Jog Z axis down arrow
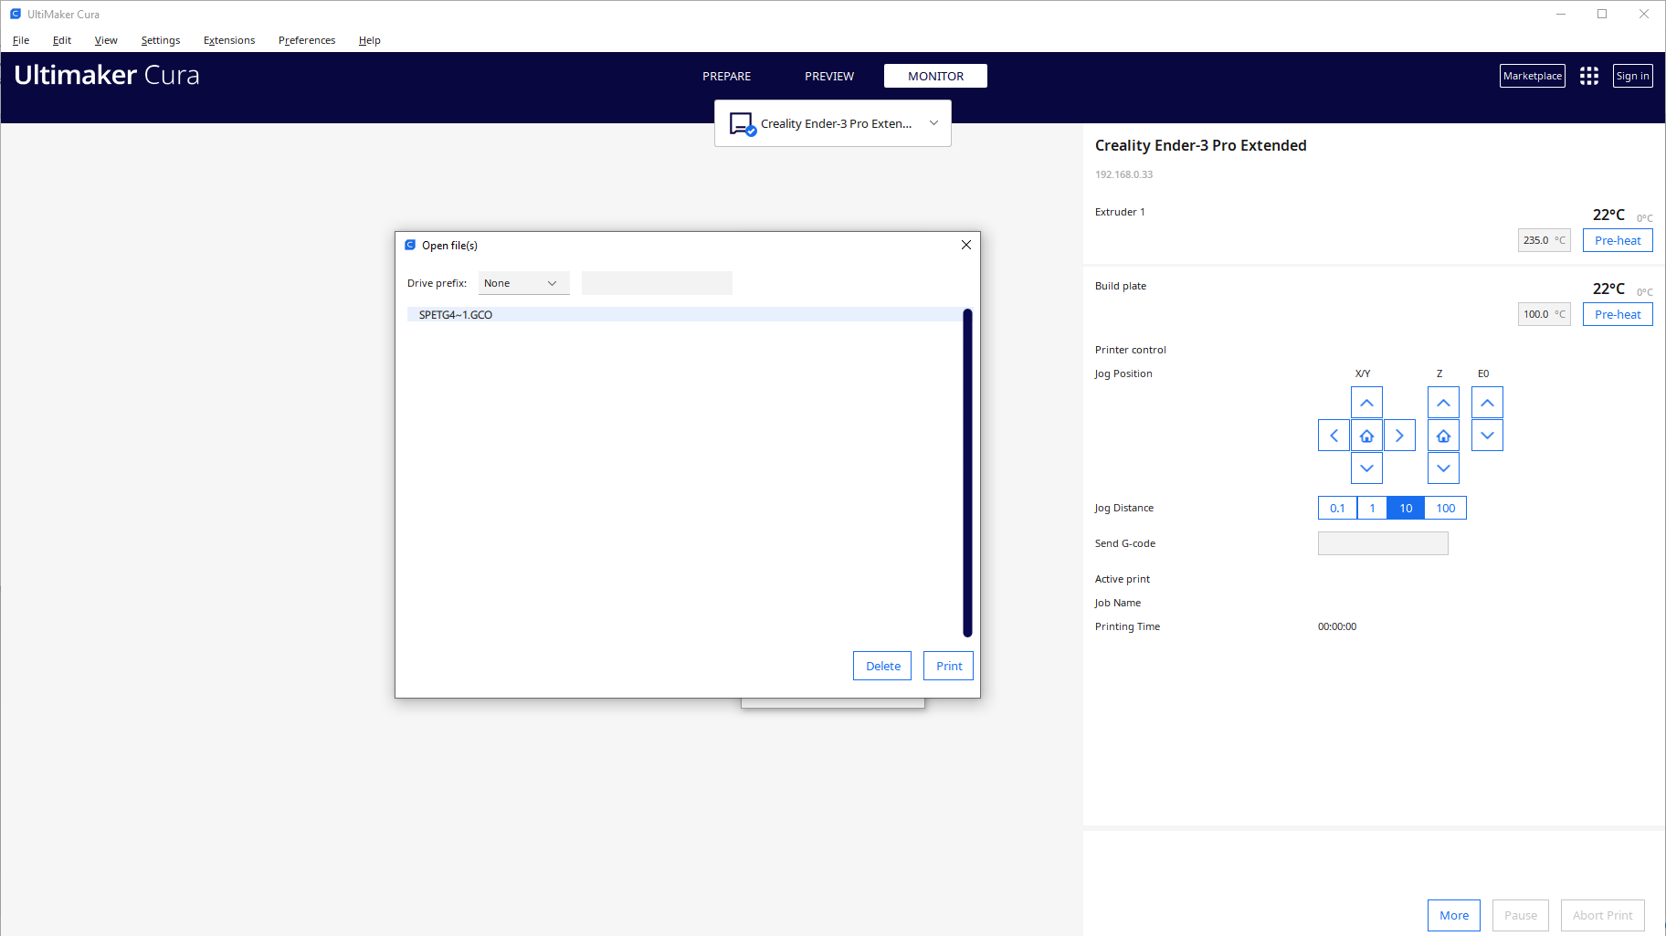1666x936 pixels. point(1443,468)
